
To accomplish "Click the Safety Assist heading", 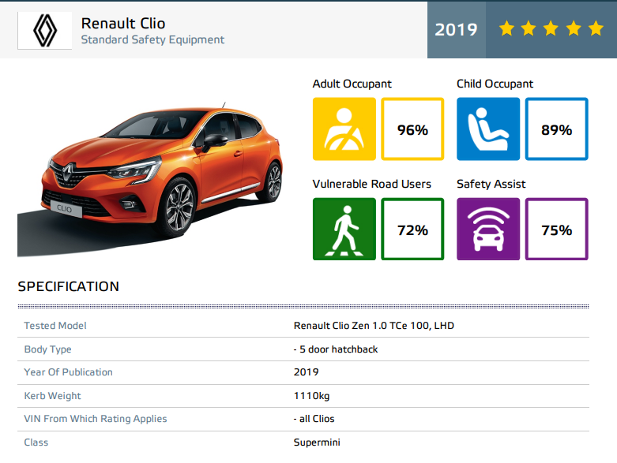I will click(x=491, y=184).
